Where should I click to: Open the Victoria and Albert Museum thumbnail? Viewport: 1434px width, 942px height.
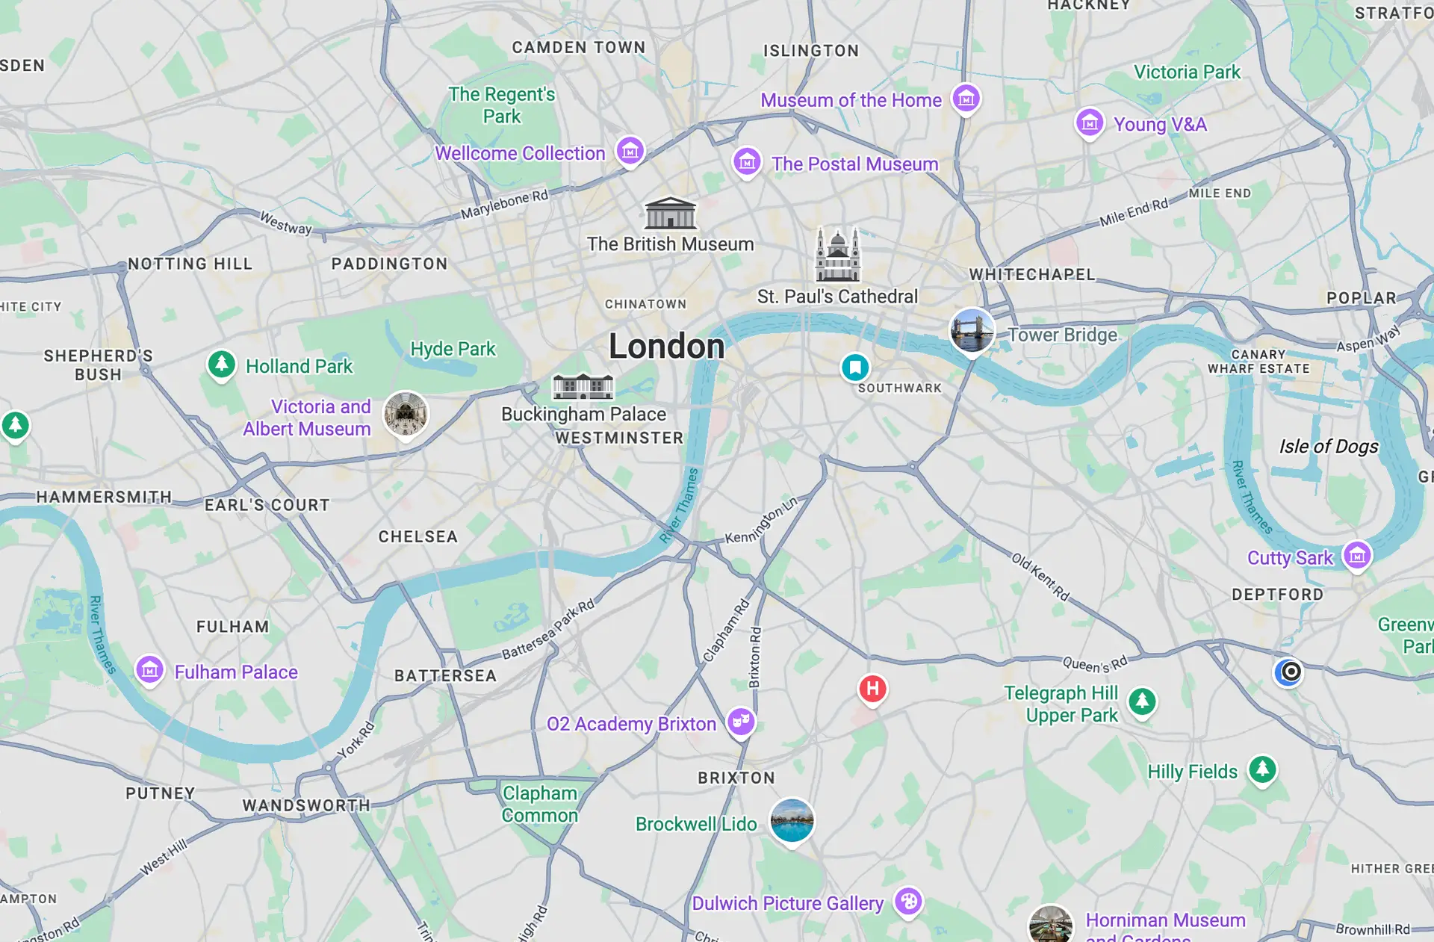[x=406, y=415]
